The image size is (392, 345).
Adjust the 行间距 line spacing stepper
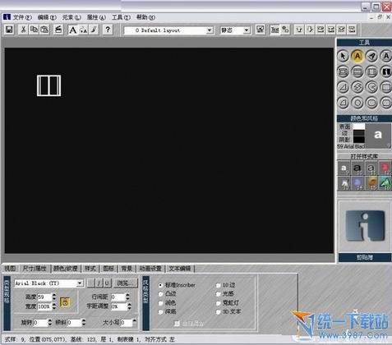click(x=127, y=297)
